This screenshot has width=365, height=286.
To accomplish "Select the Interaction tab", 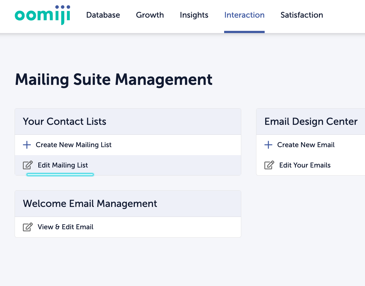I will pyautogui.click(x=244, y=15).
